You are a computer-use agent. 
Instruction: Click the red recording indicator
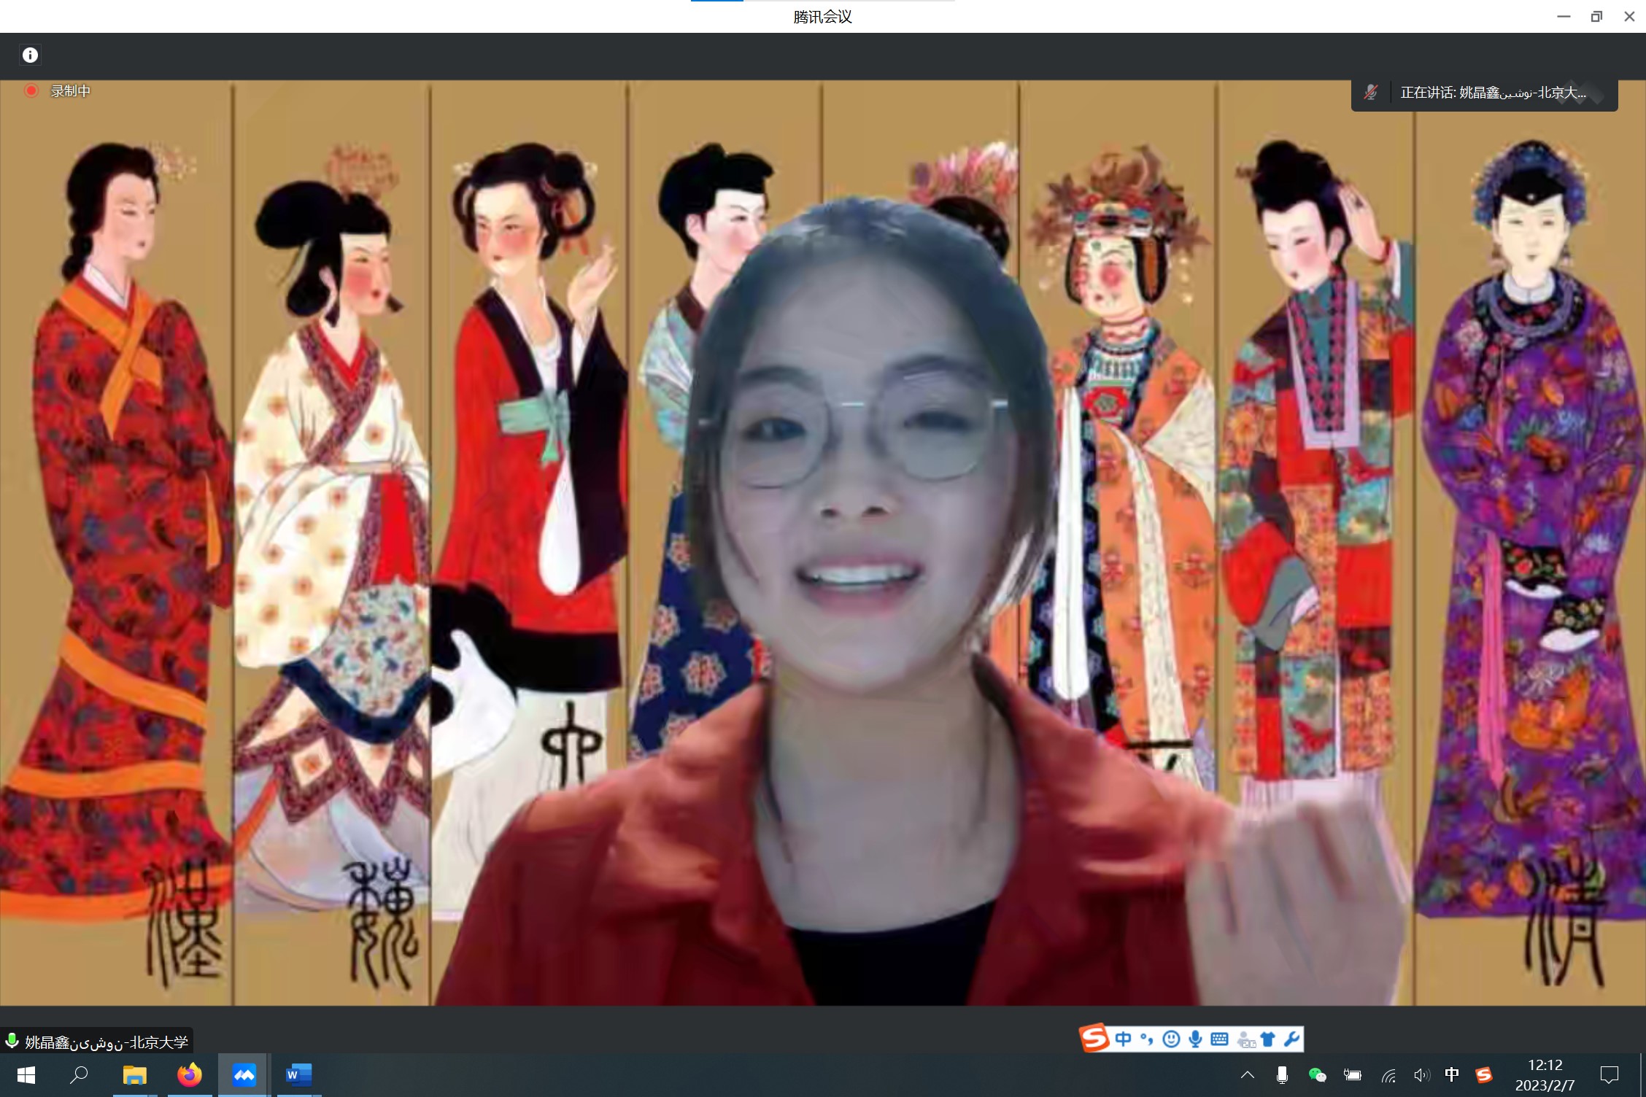[x=31, y=91]
